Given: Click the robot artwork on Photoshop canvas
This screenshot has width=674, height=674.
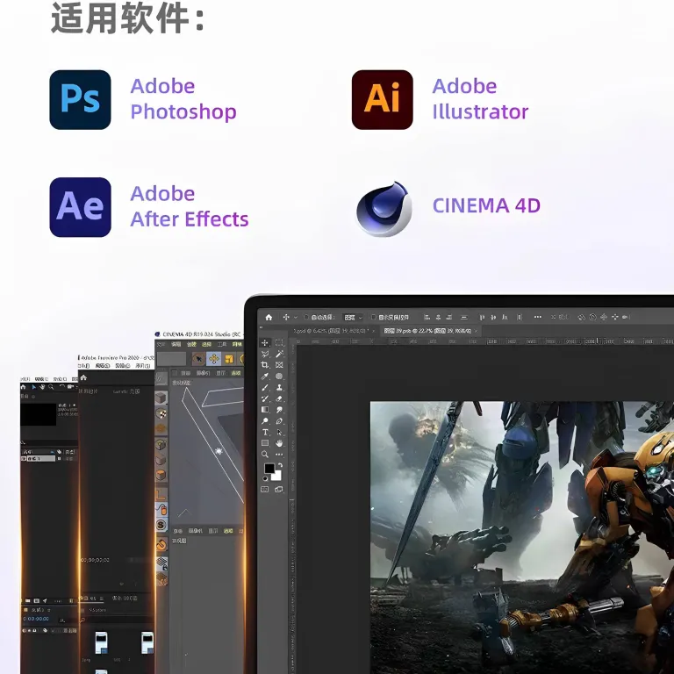Looking at the screenshot, I should pos(522,537).
